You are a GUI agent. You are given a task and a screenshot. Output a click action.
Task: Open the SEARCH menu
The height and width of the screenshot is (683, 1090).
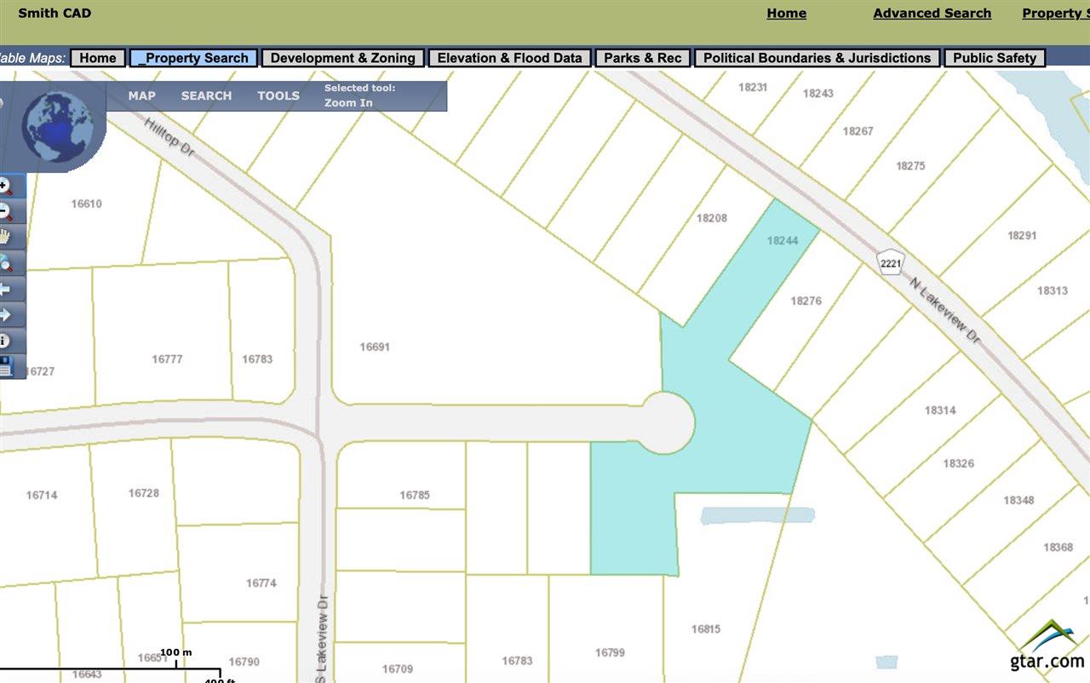pos(206,95)
